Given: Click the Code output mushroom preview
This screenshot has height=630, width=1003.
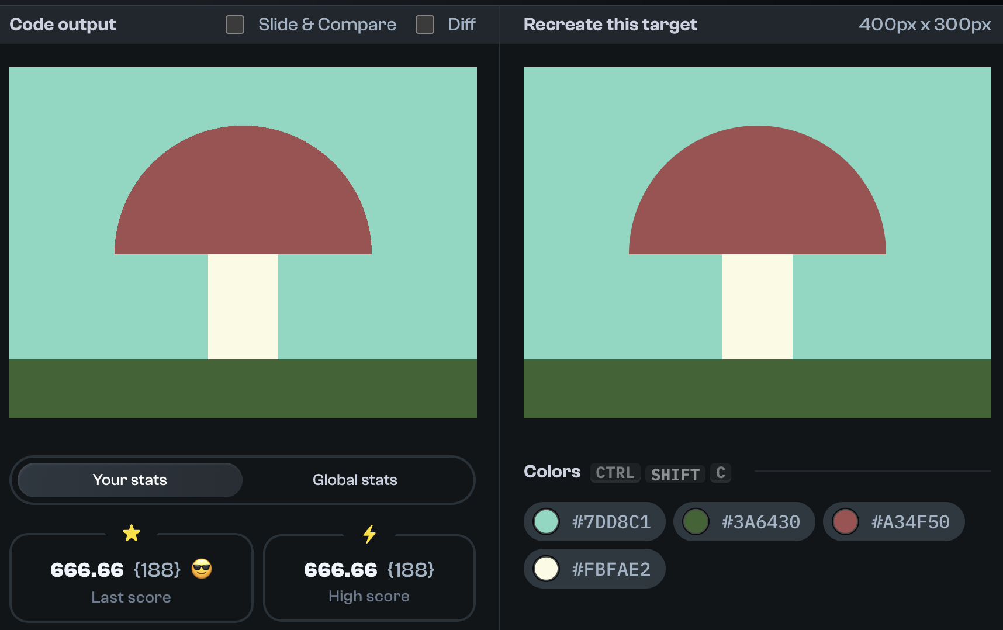Looking at the screenshot, I should pyautogui.click(x=243, y=243).
